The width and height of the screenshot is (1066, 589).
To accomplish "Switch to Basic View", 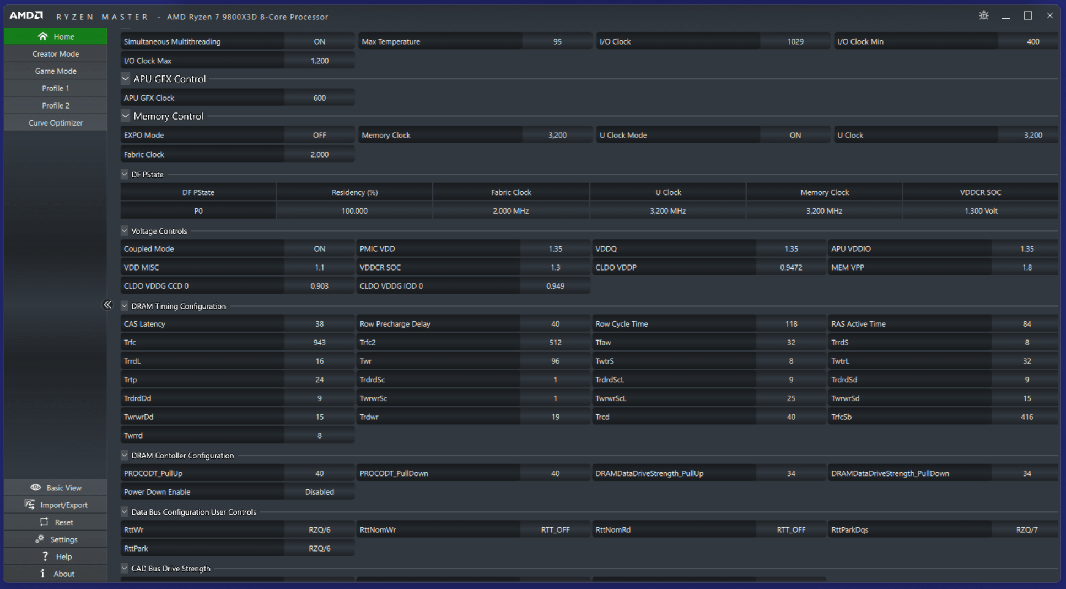I will 56,487.
